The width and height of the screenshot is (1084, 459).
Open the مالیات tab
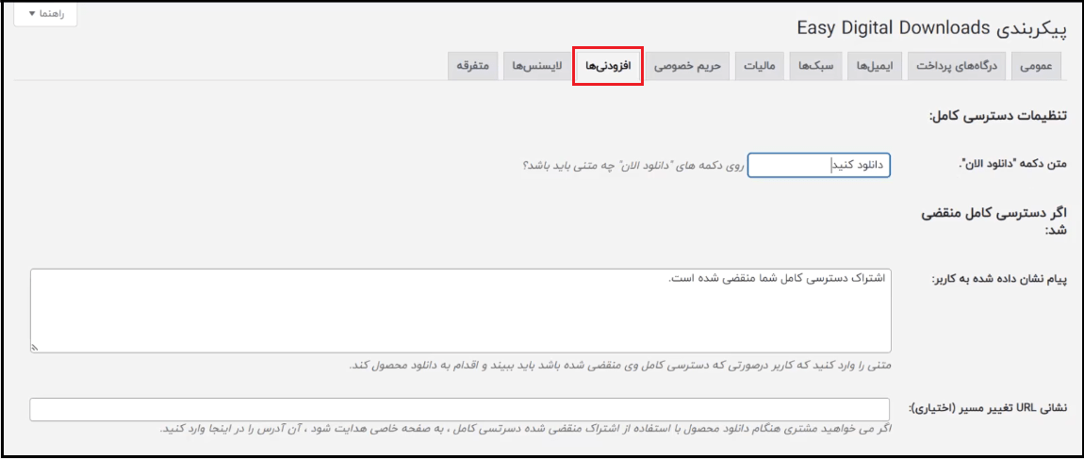760,66
